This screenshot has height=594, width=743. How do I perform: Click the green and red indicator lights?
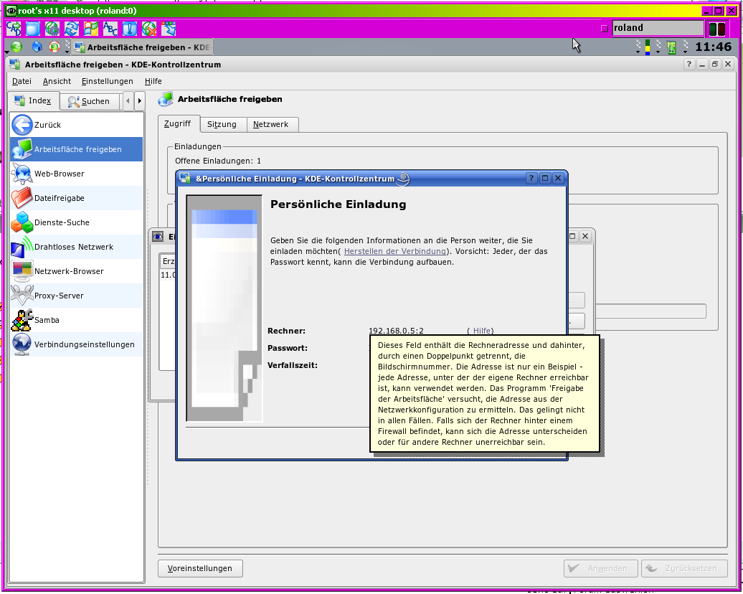(x=717, y=29)
